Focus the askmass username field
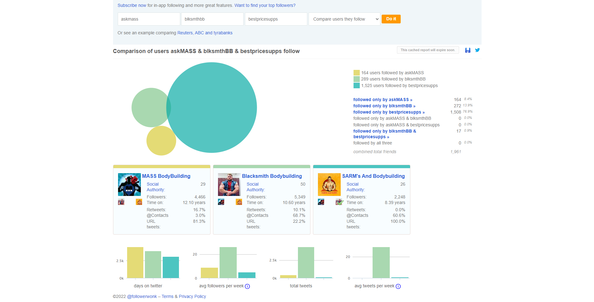The width and height of the screenshot is (594, 302). (x=149, y=19)
